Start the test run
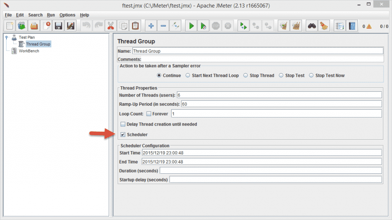 pyautogui.click(x=191, y=26)
